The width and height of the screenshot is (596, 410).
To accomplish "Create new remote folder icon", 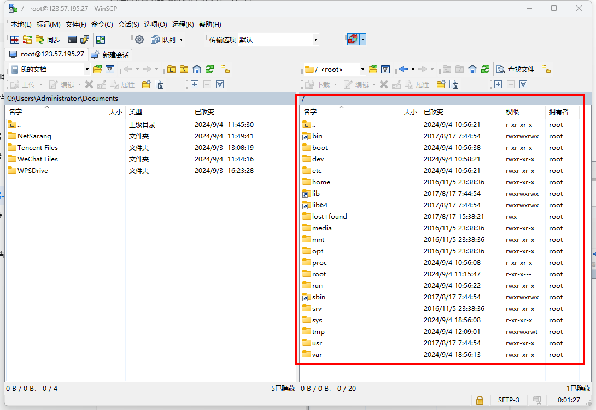I will point(441,84).
